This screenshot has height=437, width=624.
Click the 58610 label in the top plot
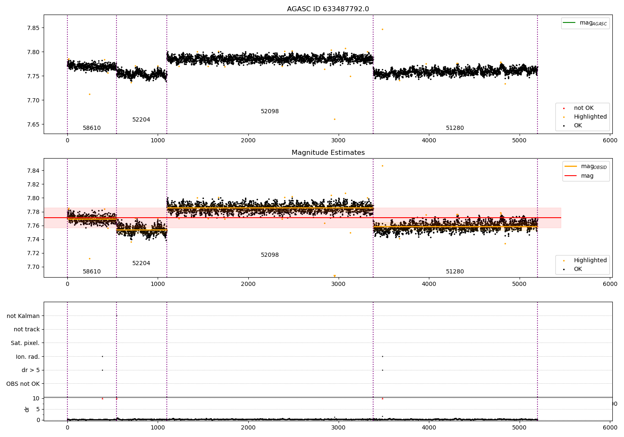(92, 128)
